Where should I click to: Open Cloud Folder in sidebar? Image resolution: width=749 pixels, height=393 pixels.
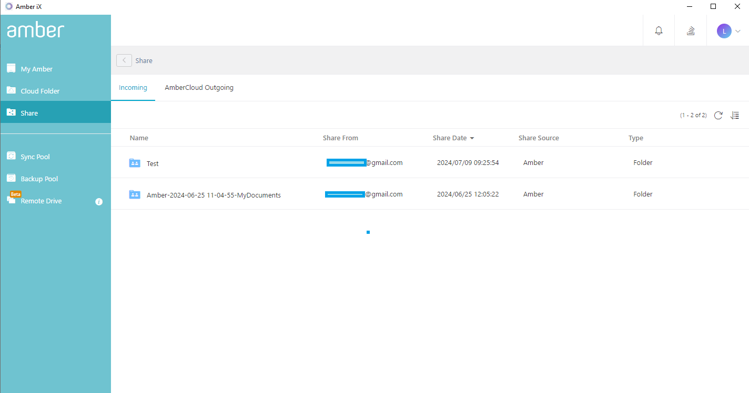click(x=55, y=91)
